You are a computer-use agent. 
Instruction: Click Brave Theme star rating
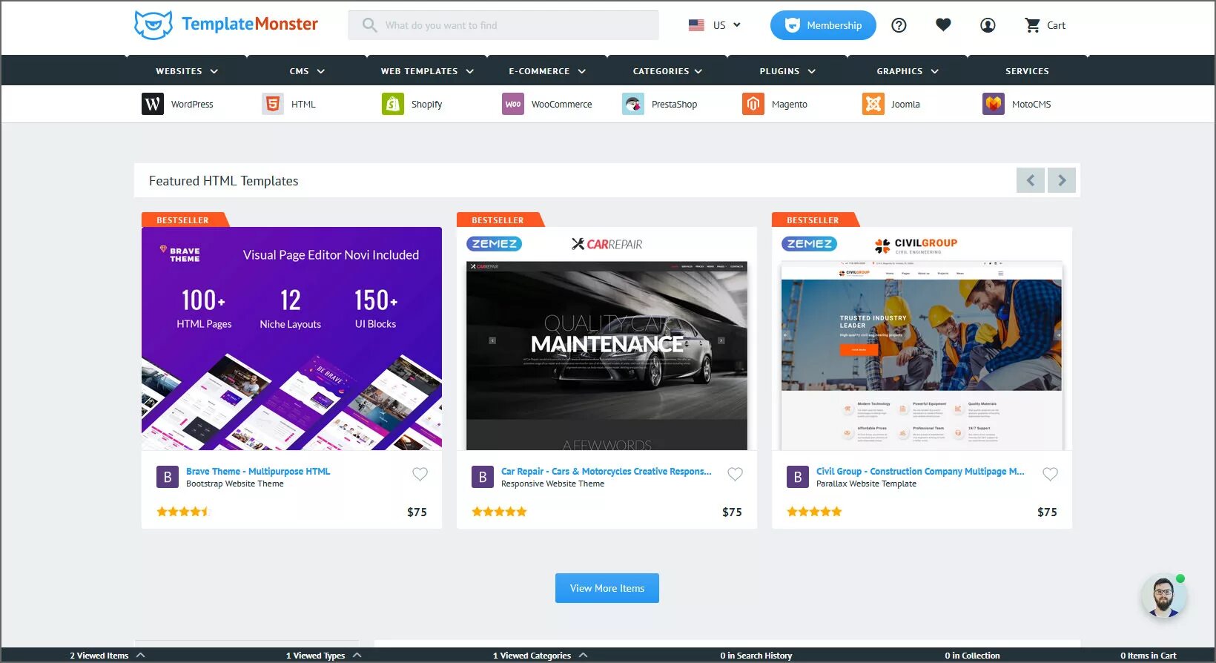pos(184,512)
